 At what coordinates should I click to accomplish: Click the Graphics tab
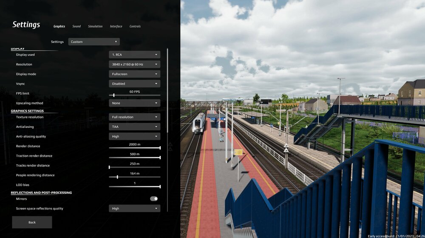(x=59, y=26)
